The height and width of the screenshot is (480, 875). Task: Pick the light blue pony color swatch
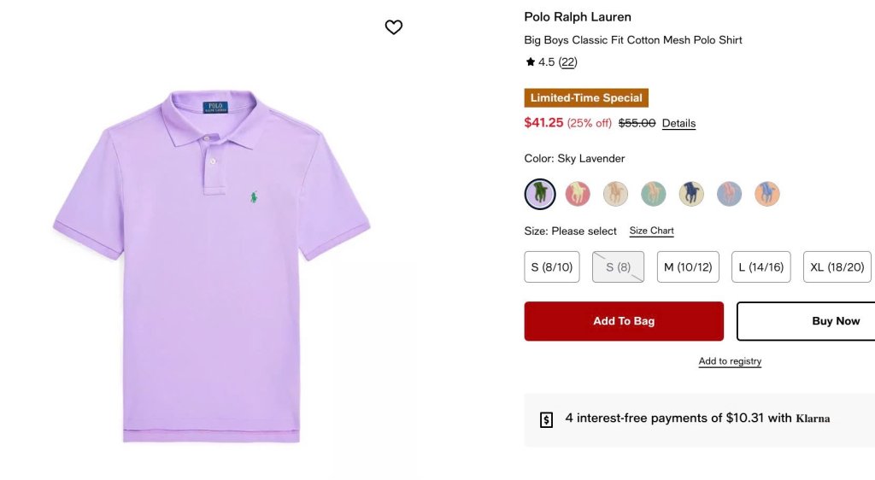730,194
